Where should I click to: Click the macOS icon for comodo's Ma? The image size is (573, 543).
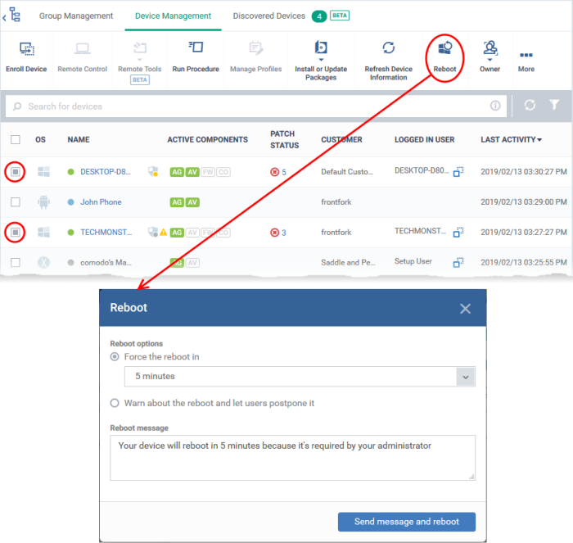44,262
